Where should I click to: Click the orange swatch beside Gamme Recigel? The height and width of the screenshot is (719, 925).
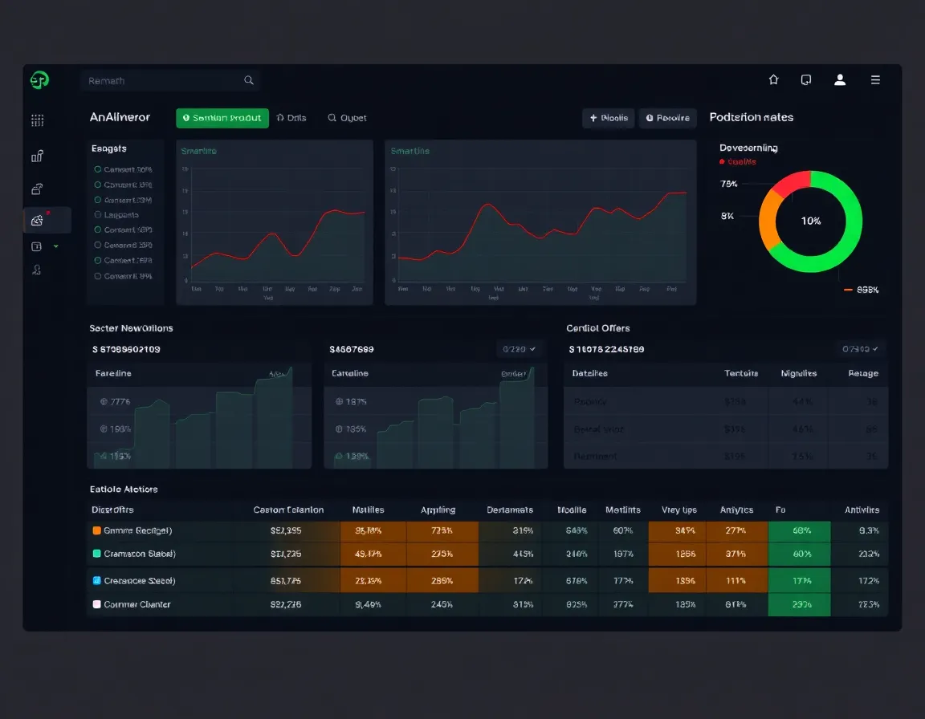coord(96,530)
